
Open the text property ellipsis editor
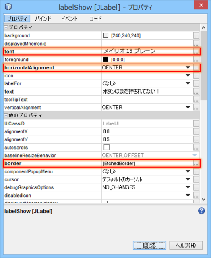(196, 92)
